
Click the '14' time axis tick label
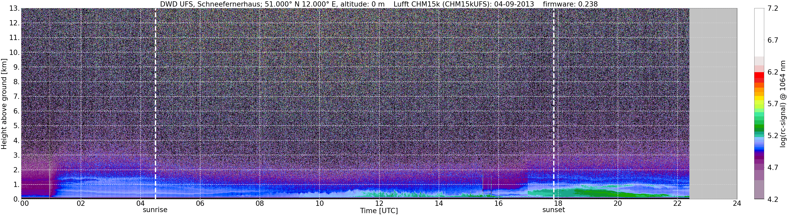pyautogui.click(x=439, y=203)
